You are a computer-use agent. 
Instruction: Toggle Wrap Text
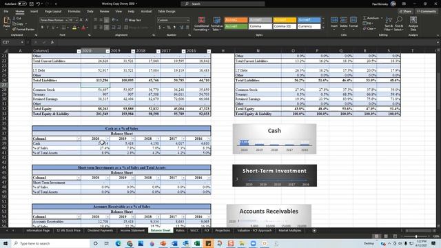tap(133, 20)
